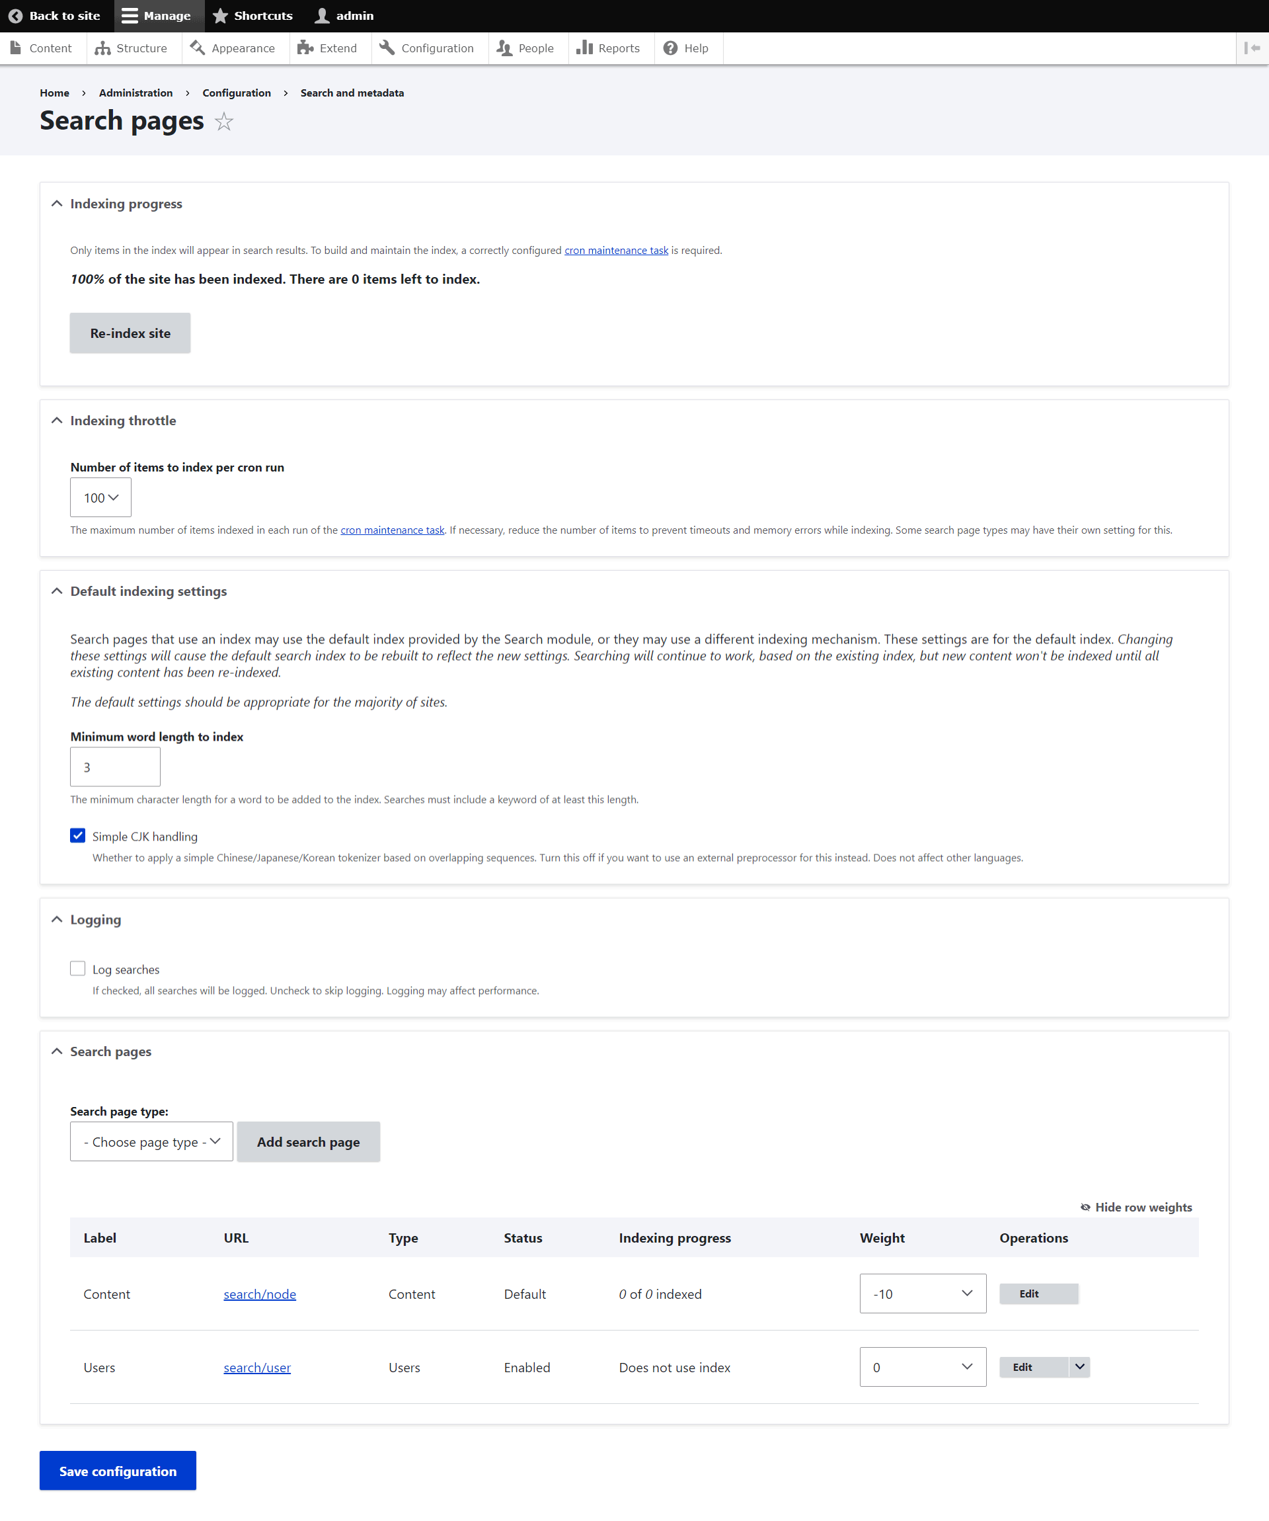This screenshot has width=1269, height=1521.
Task: Click the toolbar orientation toggle icon
Action: coord(1252,48)
